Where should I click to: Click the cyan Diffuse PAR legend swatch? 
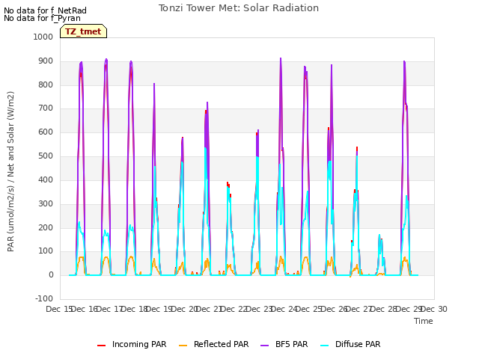324,346
